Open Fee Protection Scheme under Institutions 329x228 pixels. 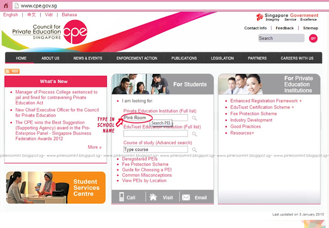point(253,114)
